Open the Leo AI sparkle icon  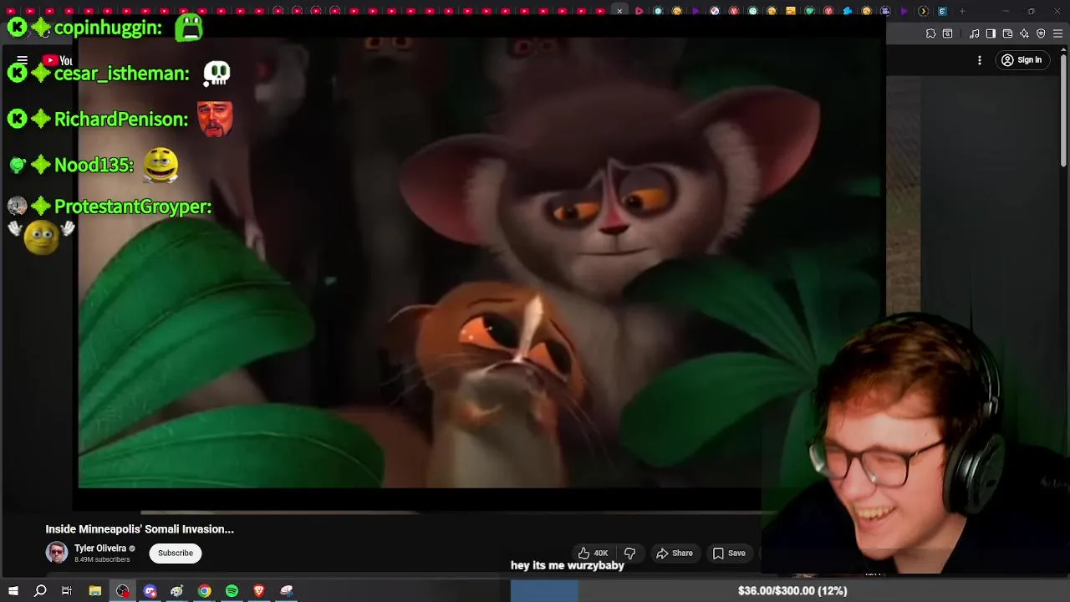pyautogui.click(x=1024, y=33)
